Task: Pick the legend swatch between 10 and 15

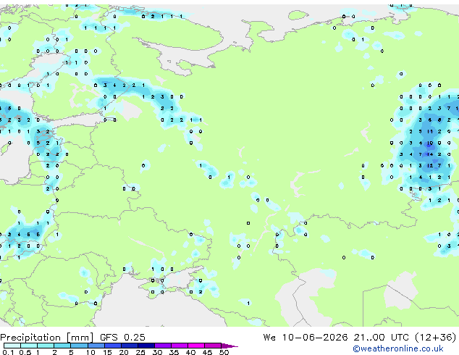Action: tap(96, 346)
